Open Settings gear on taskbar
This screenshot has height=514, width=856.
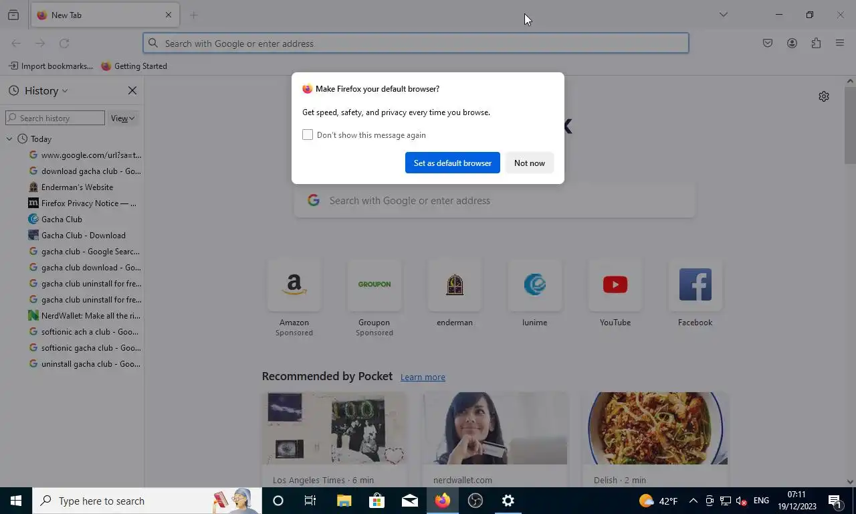pos(508,501)
